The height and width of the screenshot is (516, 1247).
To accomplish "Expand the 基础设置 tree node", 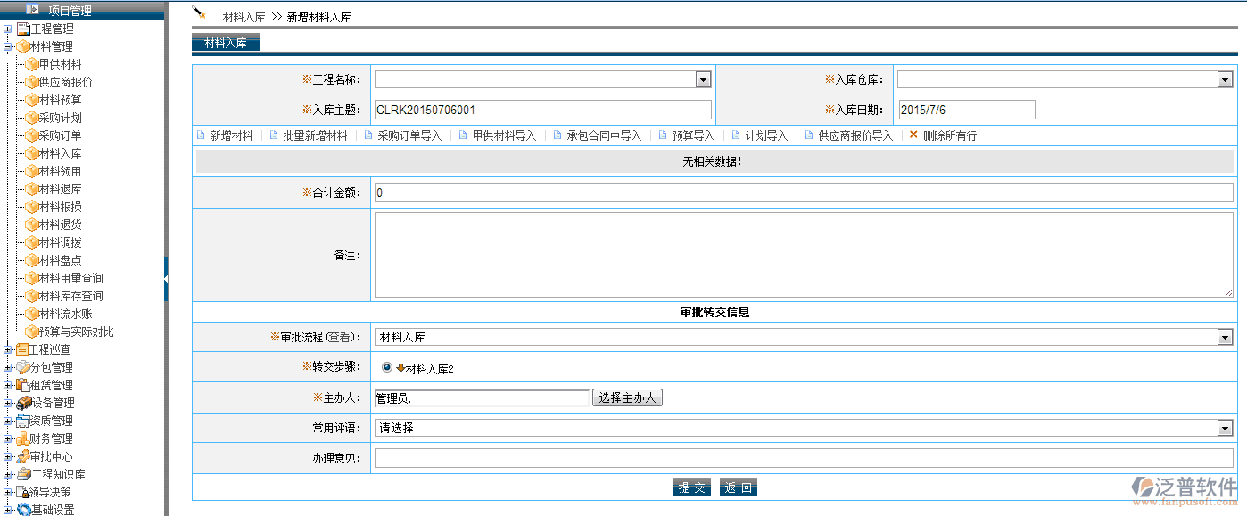I will tap(8, 510).
